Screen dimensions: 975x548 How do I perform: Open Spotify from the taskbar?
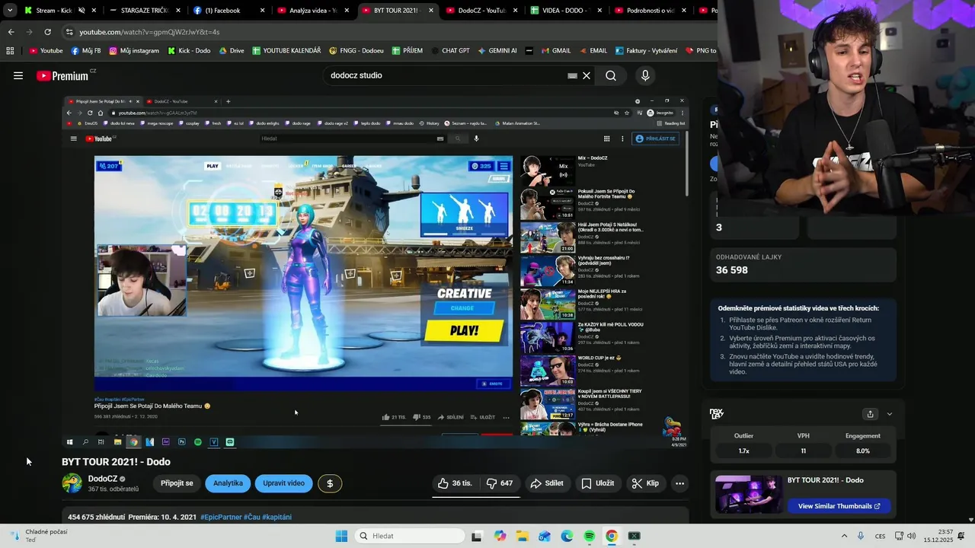pyautogui.click(x=589, y=536)
